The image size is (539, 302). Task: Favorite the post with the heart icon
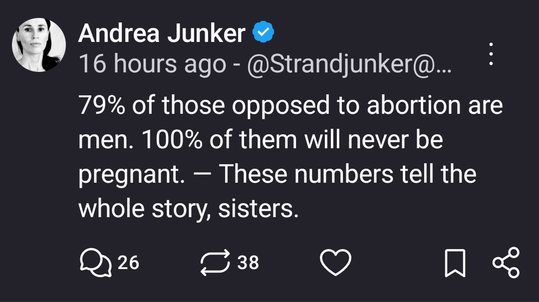tap(335, 263)
